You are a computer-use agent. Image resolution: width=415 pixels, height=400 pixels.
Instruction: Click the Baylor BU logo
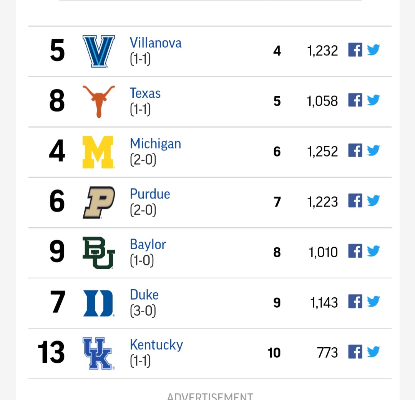click(99, 253)
